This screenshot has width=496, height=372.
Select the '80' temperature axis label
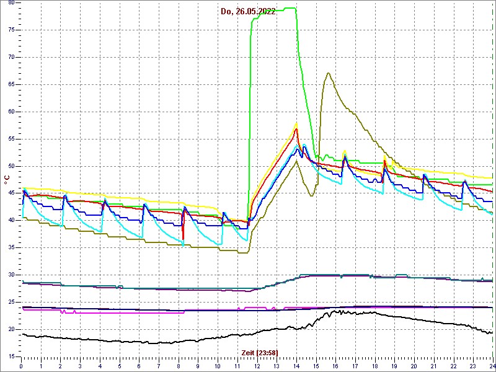[11, 2]
